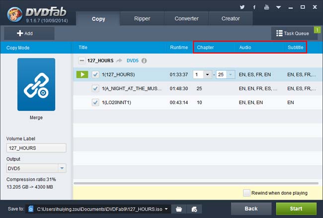Open the title bar dropdown menu arrow
323x218 pixels.
(x=278, y=7)
